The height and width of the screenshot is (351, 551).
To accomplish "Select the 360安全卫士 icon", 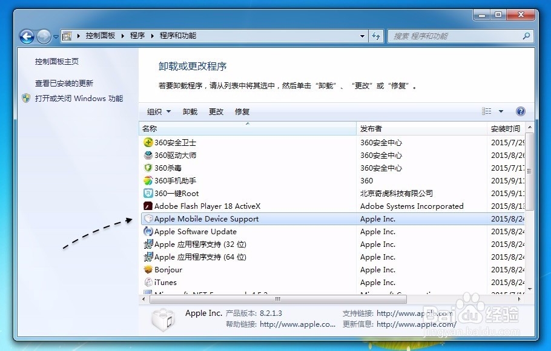I will click(148, 142).
